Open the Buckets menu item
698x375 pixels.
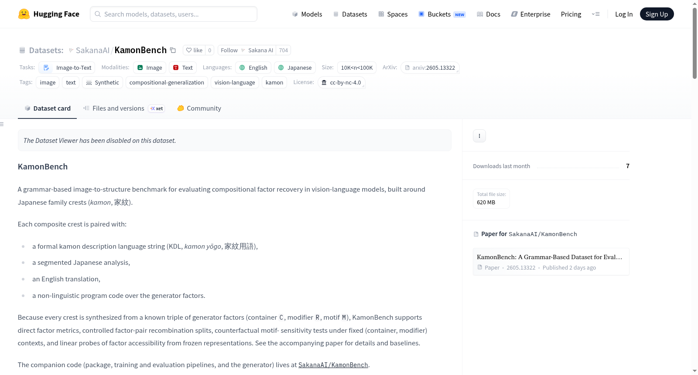[x=442, y=14]
